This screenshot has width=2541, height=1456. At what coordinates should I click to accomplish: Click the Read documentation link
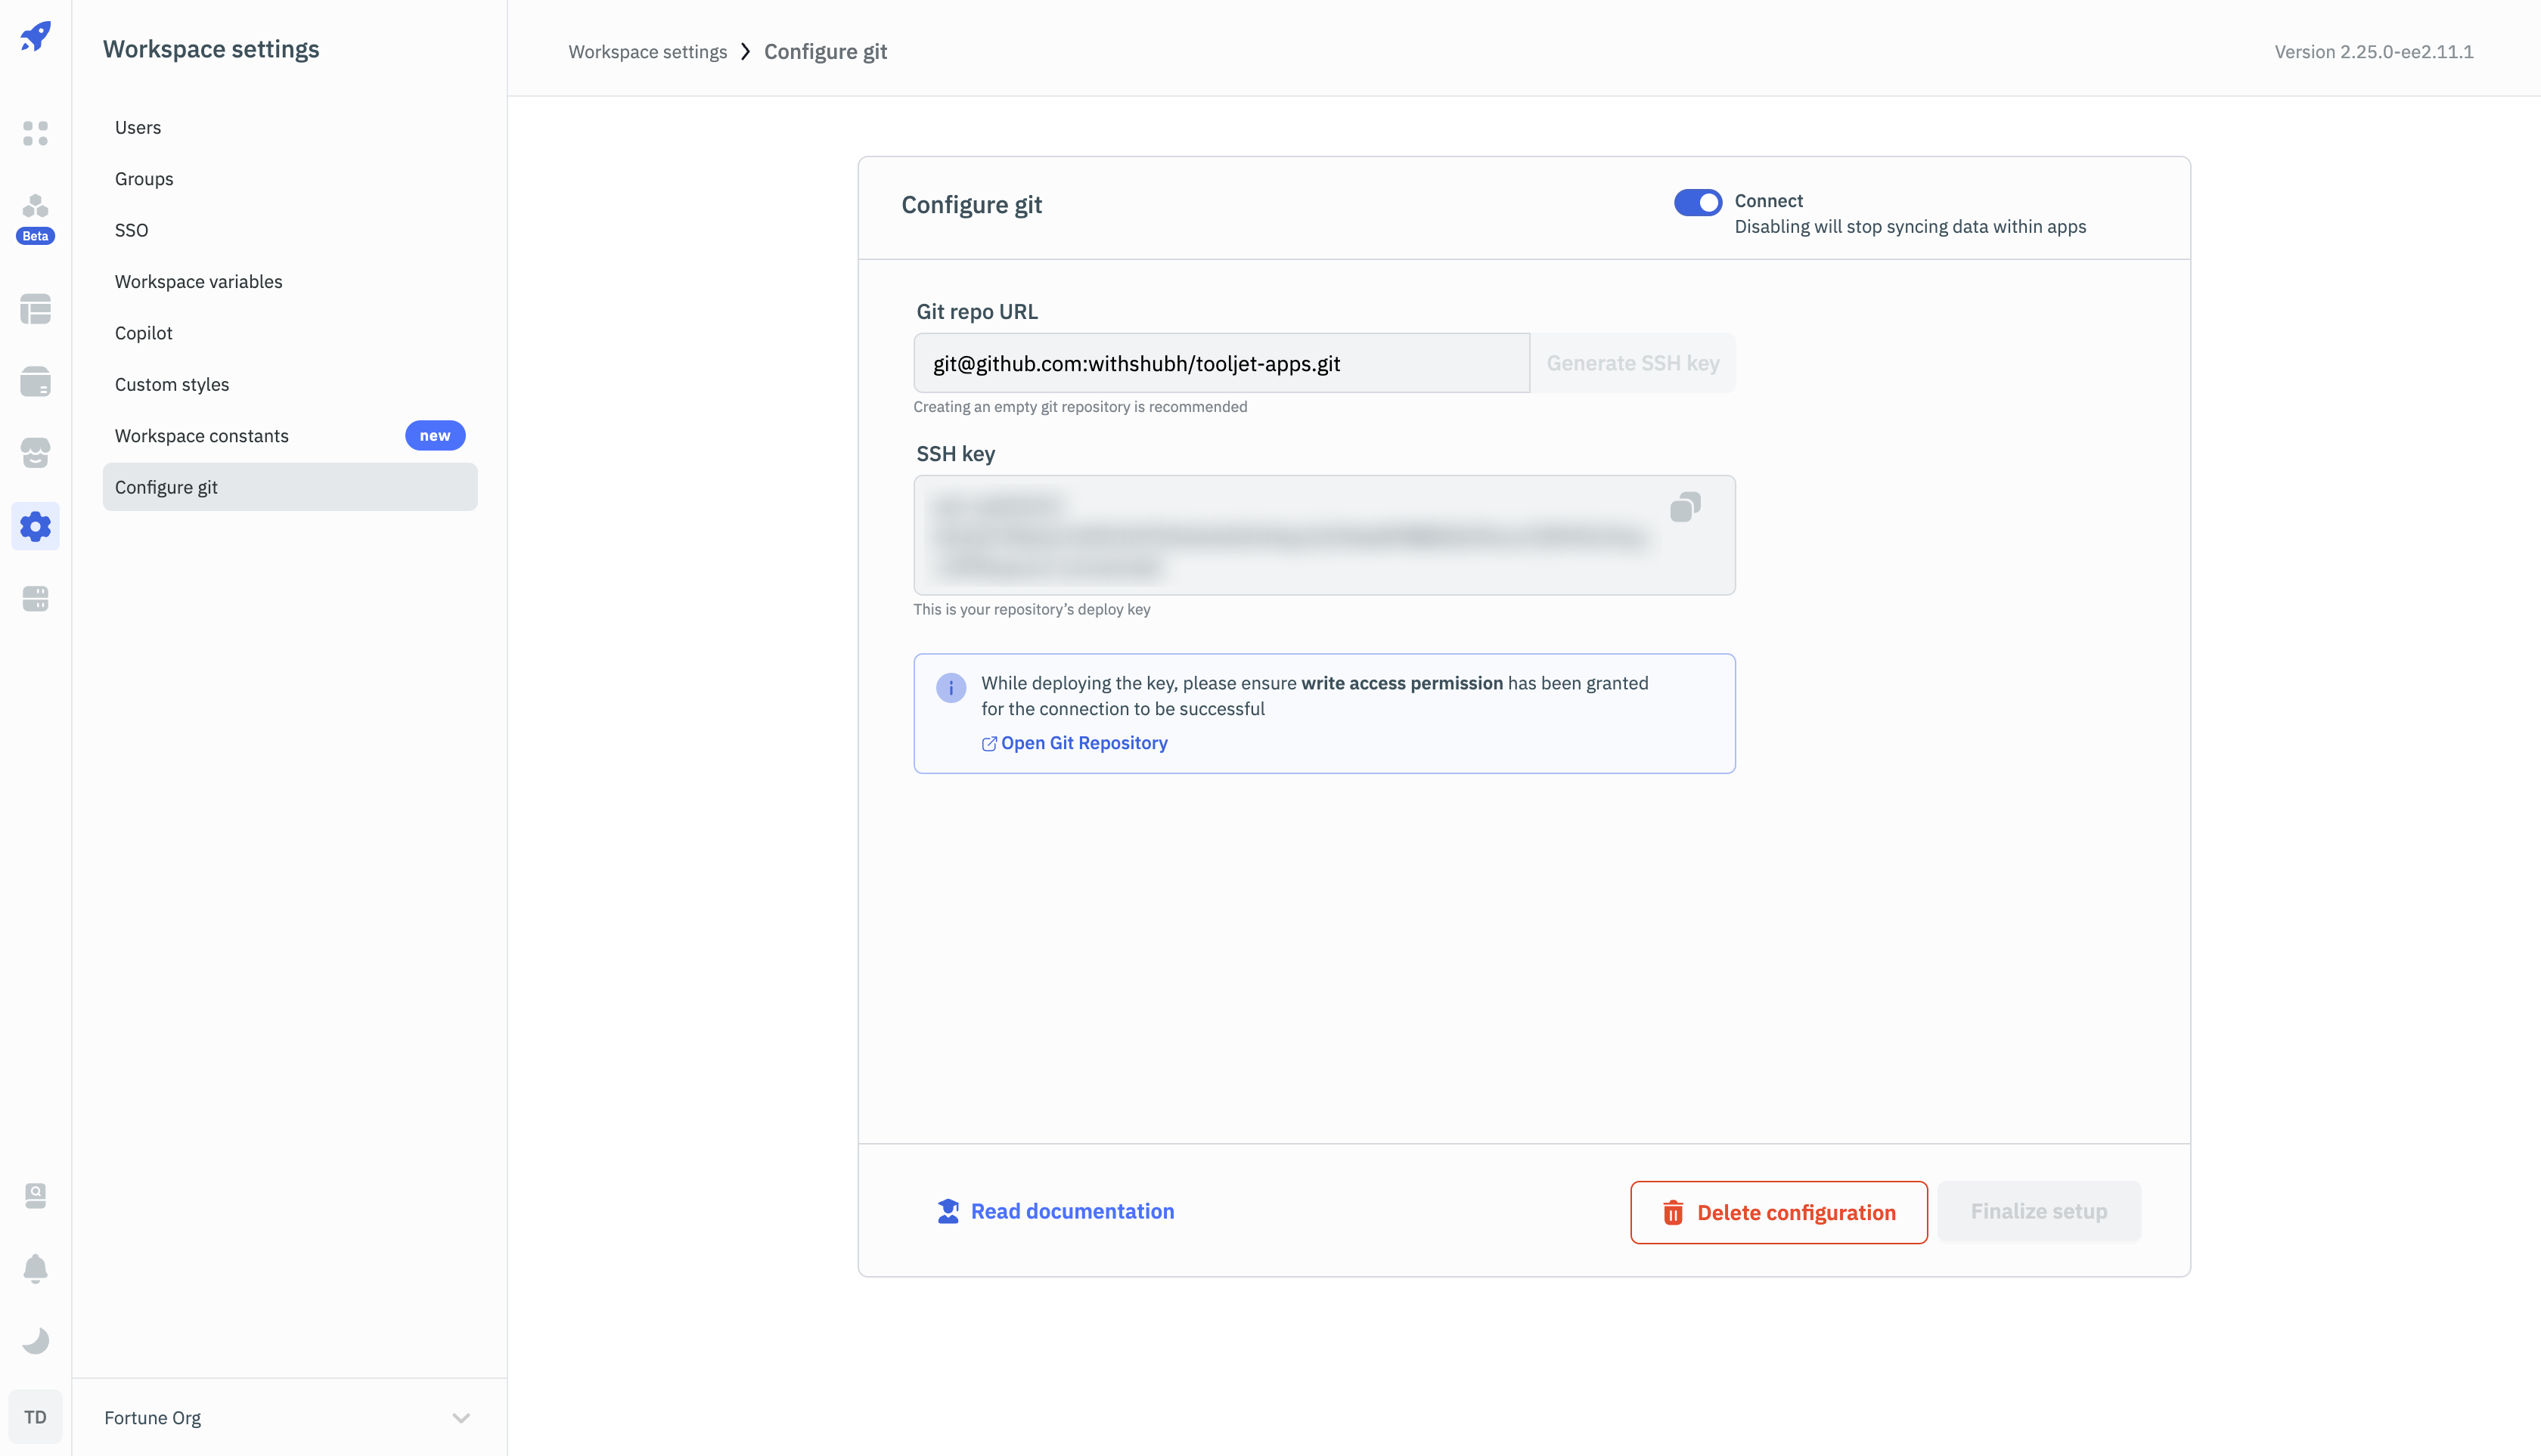[1072, 1211]
